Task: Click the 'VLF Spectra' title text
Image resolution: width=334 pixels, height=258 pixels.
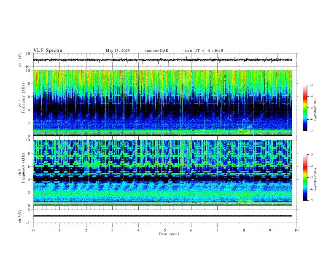Action: [48, 51]
